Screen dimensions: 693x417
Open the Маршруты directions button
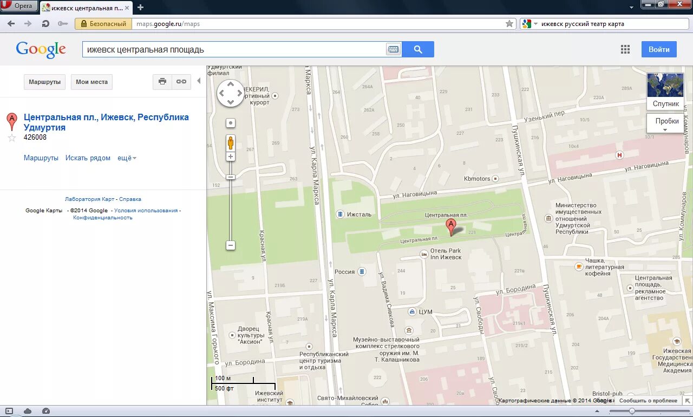point(44,82)
